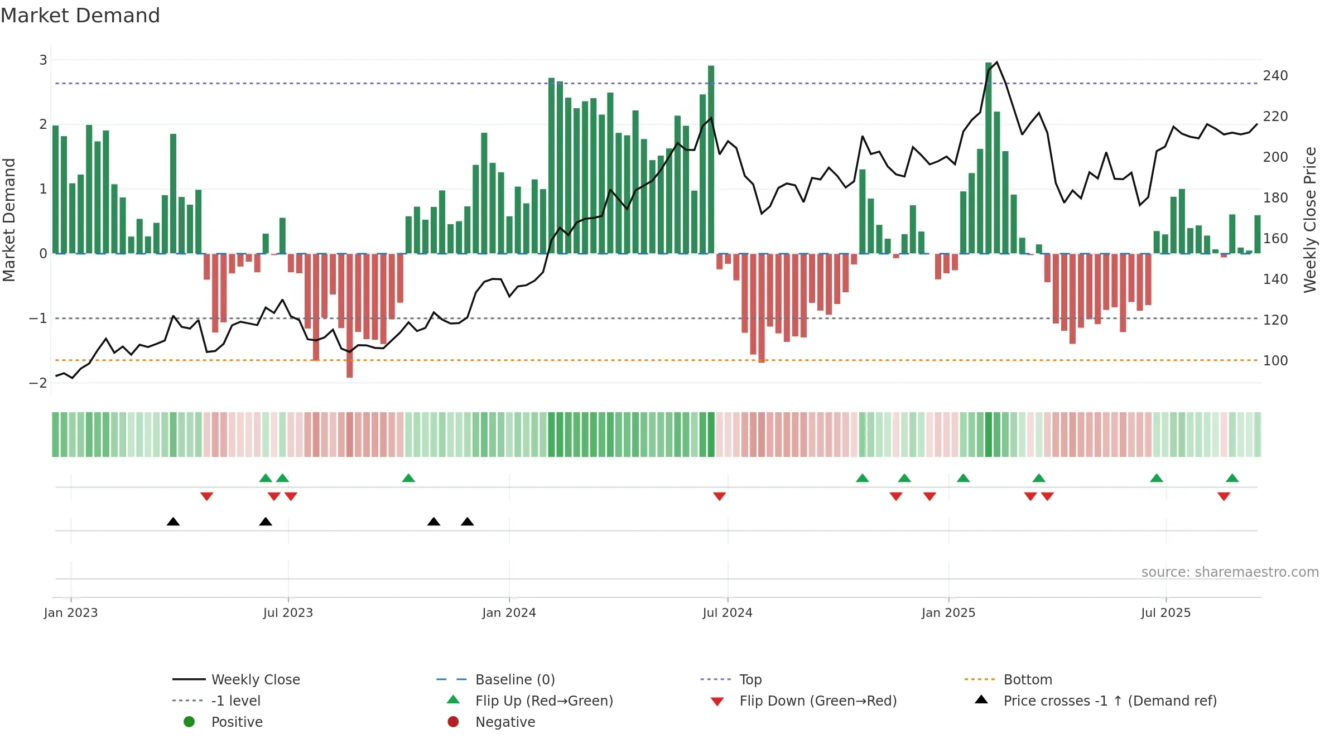Image resolution: width=1339 pixels, height=753 pixels.
Task: Click the Jan 2025 x-axis label
Action: (x=948, y=612)
